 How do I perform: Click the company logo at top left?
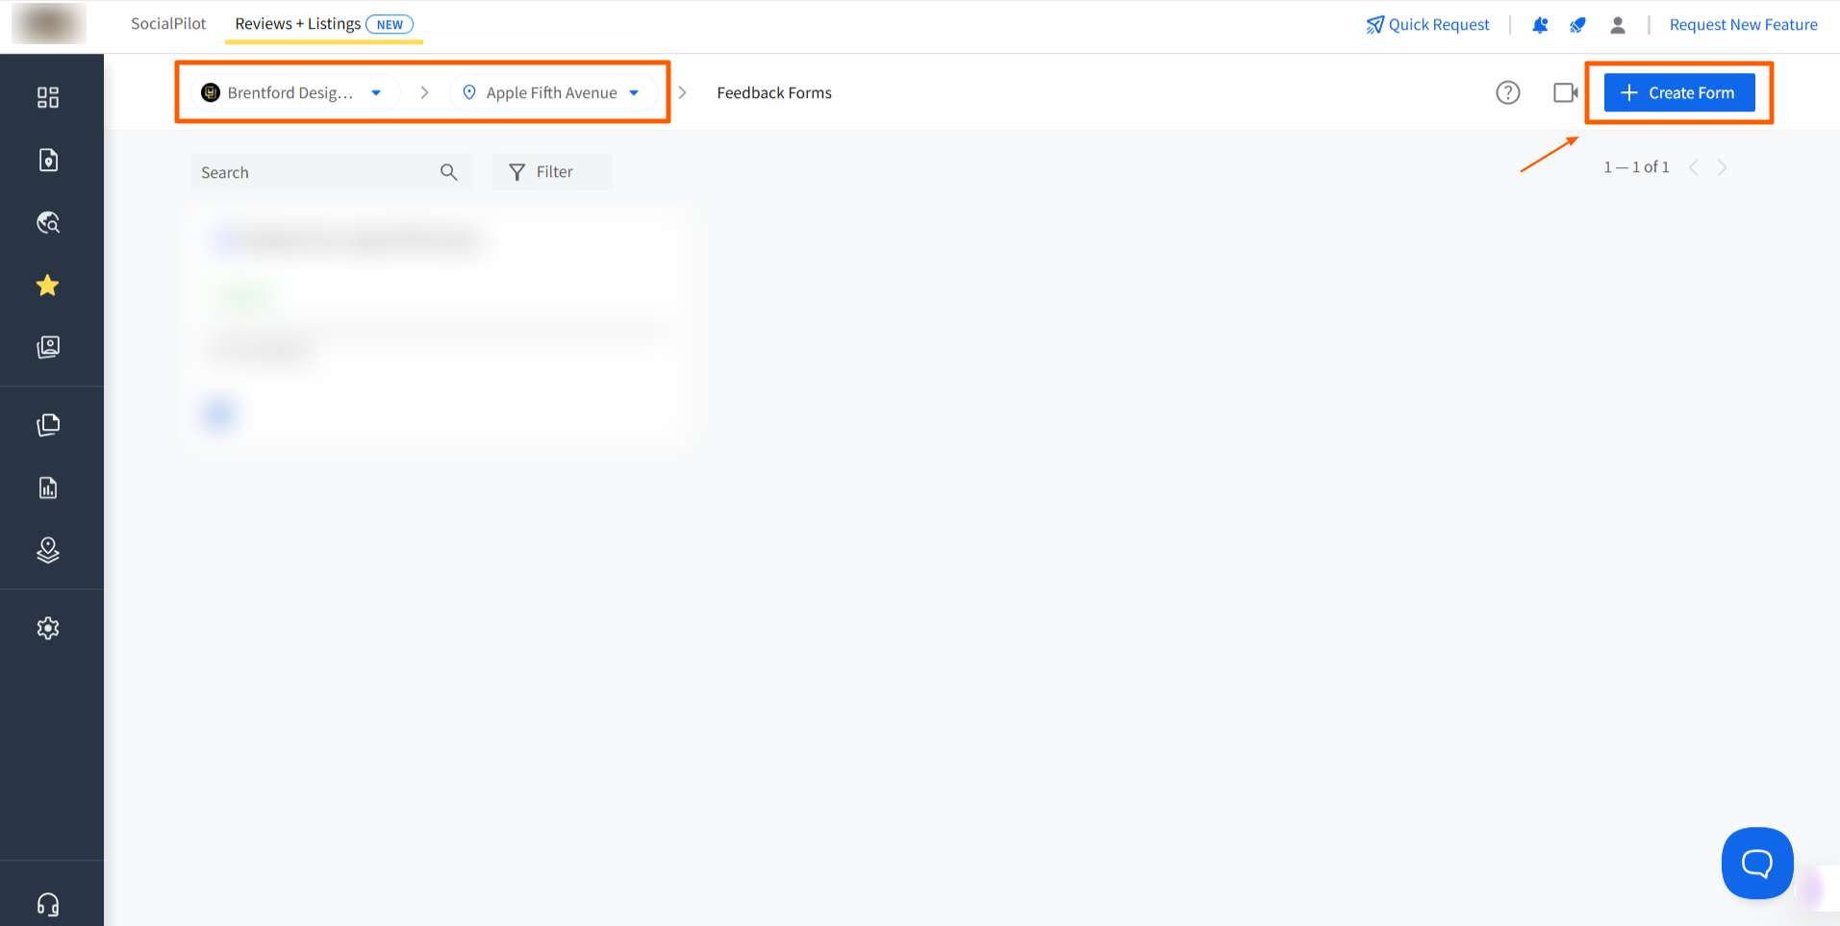point(49,23)
